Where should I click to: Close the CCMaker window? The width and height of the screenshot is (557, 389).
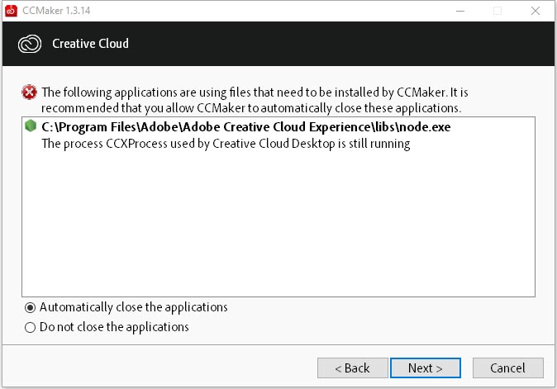[x=536, y=11]
